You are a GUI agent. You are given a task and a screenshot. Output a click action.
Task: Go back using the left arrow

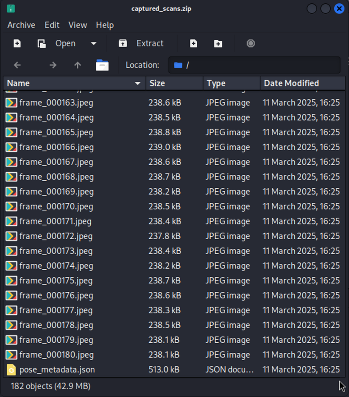point(17,65)
